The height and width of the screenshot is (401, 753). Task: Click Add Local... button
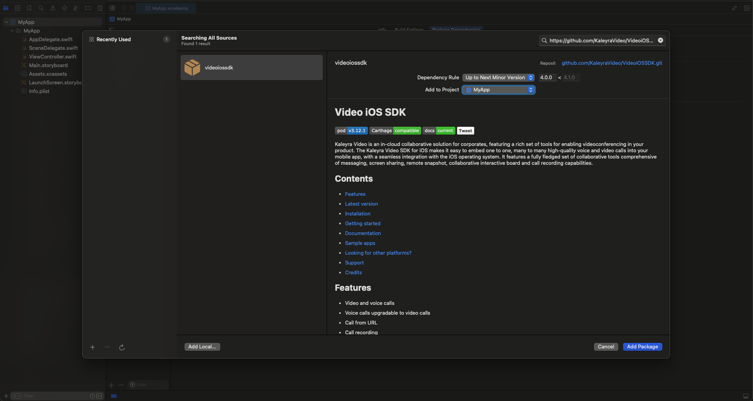[x=202, y=346]
